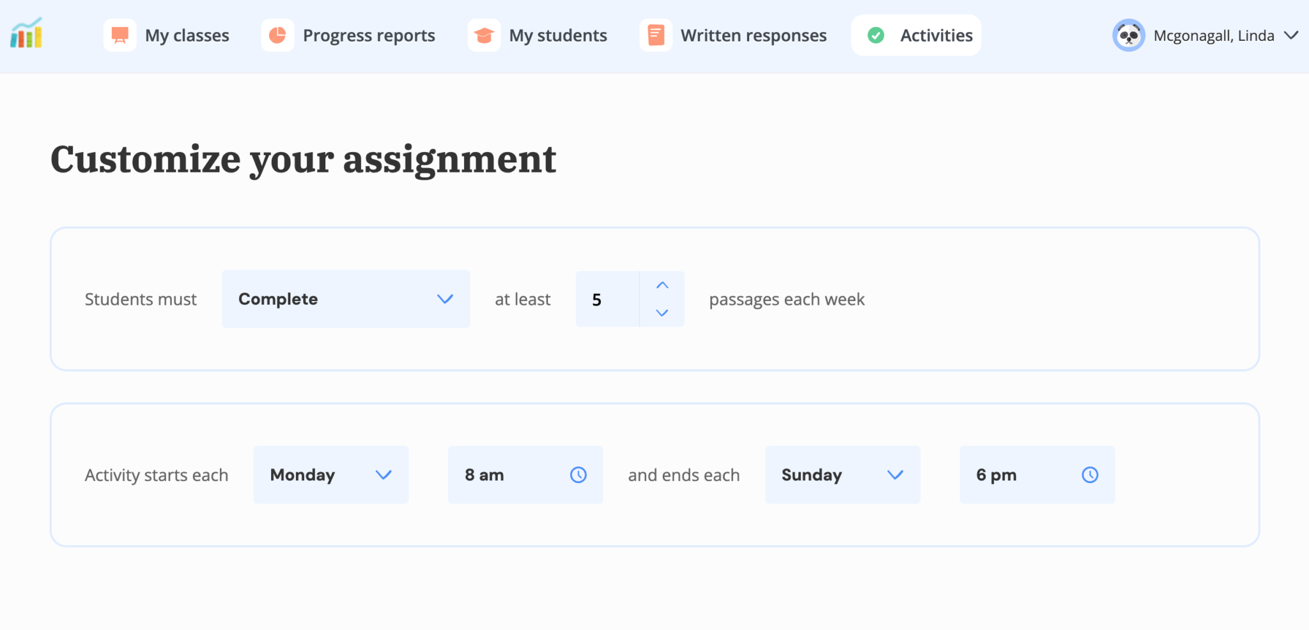Open the Written responses page
1309x630 pixels.
click(x=753, y=36)
